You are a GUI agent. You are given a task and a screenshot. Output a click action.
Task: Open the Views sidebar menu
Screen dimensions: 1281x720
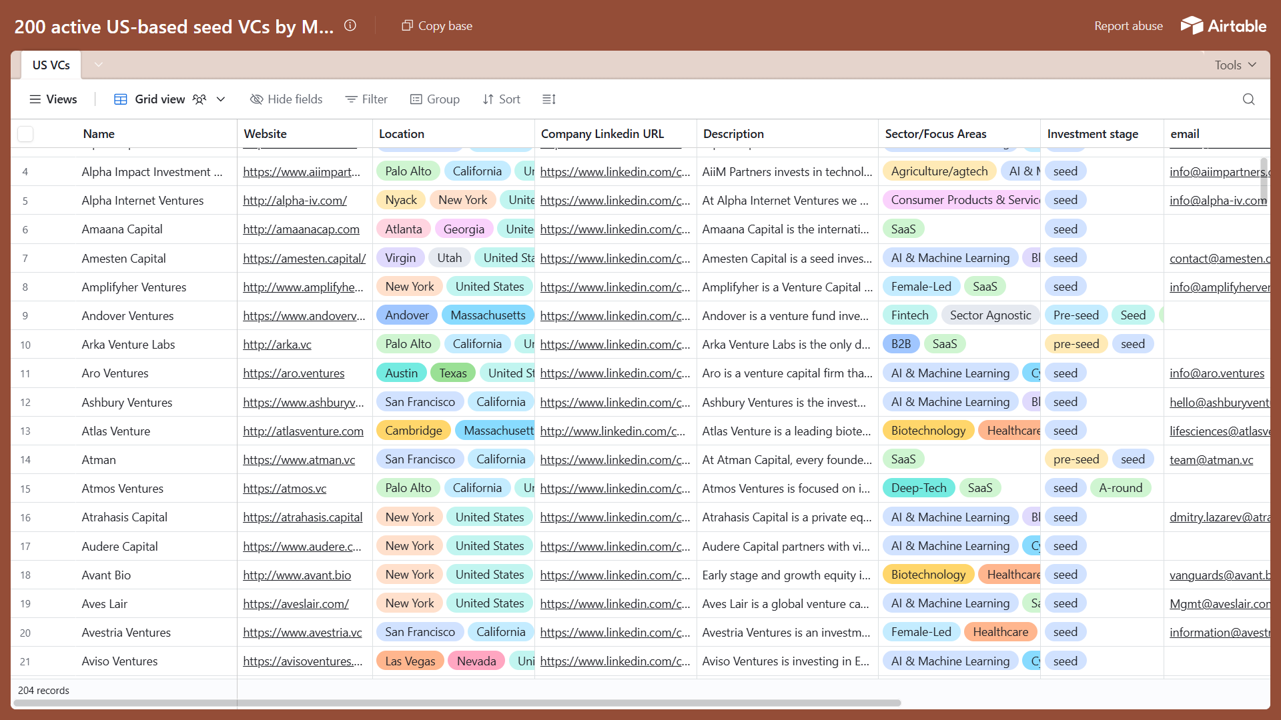53,99
